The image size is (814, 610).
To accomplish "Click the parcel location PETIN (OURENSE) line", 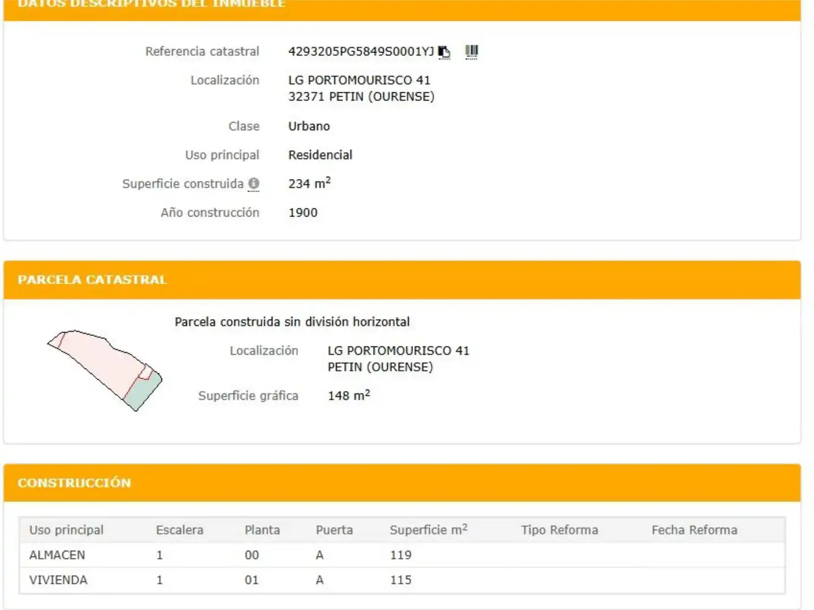I will click(x=380, y=367).
